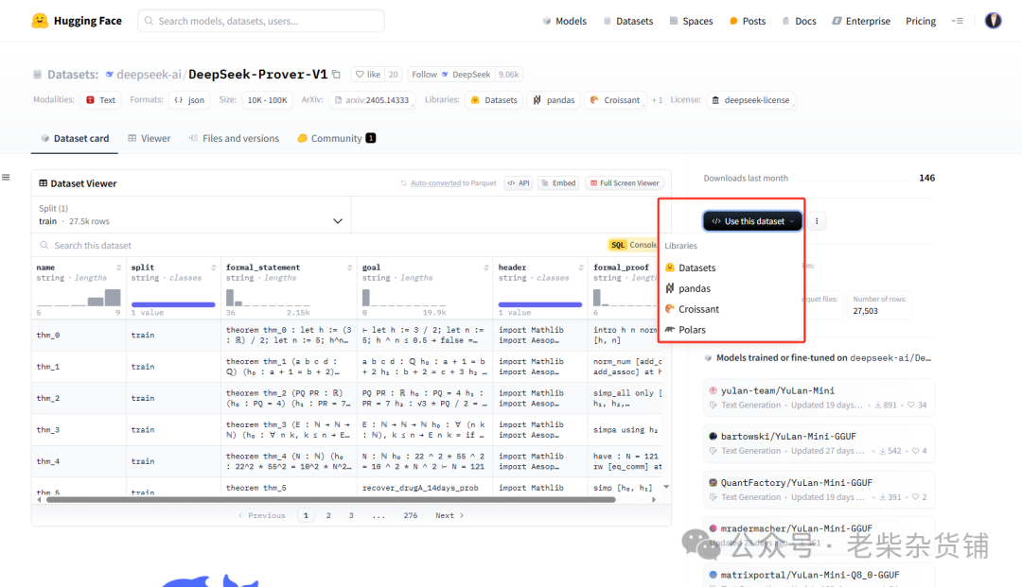Click the Croissant library tag in header
1022x587 pixels.
615,99
